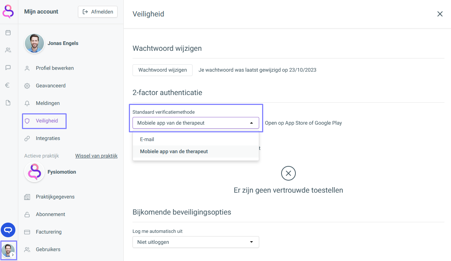Click the Wachtwoord wijzigen button
Viewport: 451px width, 261px height.
point(163,70)
